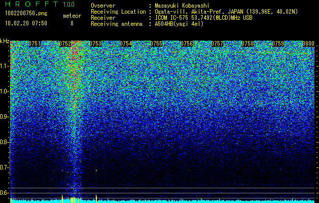Click the 0753 time marker
Screen dimensions: 319x203
click(x=95, y=44)
